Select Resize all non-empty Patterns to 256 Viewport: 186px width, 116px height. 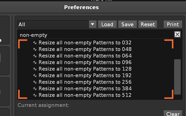click(85, 82)
